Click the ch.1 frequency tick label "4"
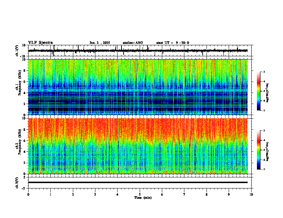 pyautogui.click(x=25, y=93)
